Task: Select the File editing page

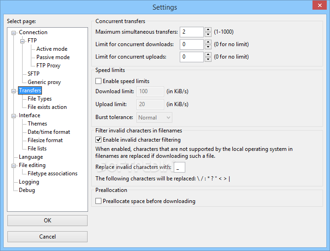Action: pyautogui.click(x=32, y=165)
